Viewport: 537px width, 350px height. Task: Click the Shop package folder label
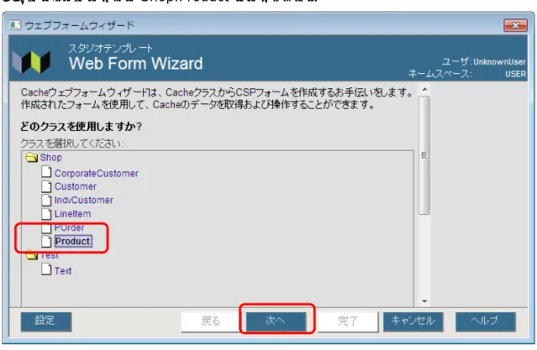pyautogui.click(x=50, y=158)
